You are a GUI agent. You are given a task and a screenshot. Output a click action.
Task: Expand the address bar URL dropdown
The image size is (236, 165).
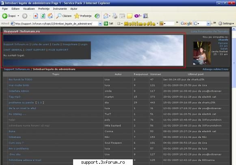[x=100, y=24]
